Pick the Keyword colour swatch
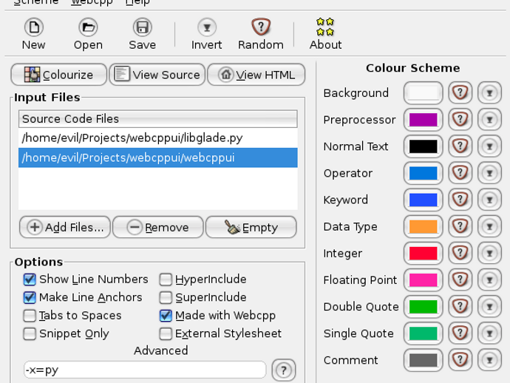 423,200
